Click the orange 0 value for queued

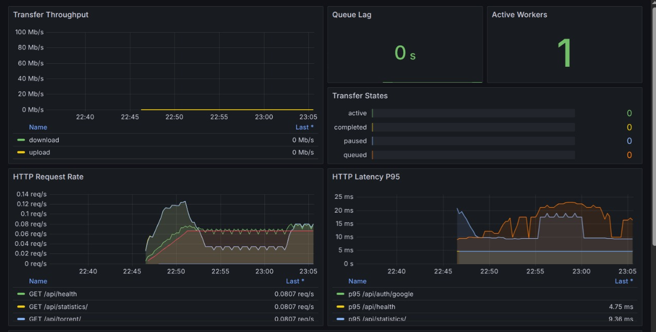[x=629, y=155]
